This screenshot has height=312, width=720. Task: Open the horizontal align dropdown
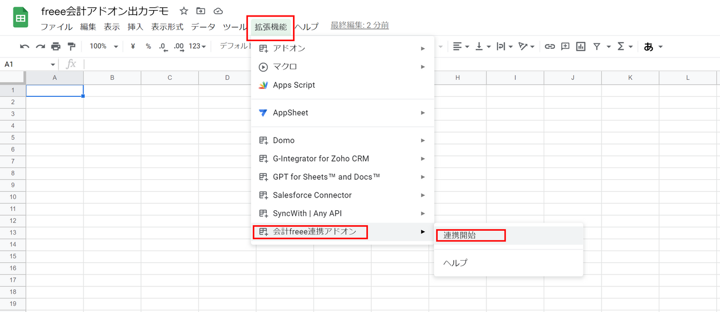click(460, 47)
